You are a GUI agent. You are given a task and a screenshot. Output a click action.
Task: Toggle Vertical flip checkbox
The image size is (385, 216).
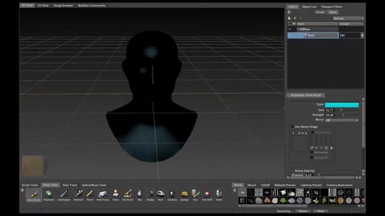point(312,158)
